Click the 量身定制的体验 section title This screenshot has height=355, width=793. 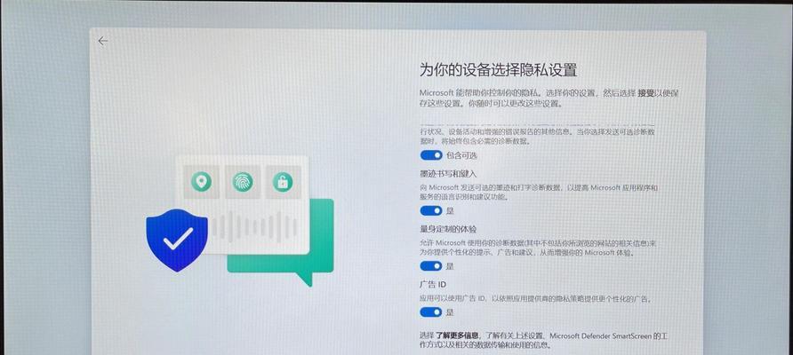click(x=449, y=229)
